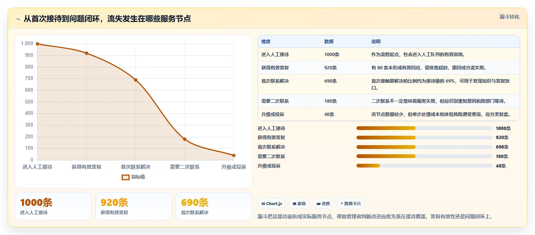Click the 首次联系解决 progress bar
The height and width of the screenshot is (235, 535).
pos(424,147)
